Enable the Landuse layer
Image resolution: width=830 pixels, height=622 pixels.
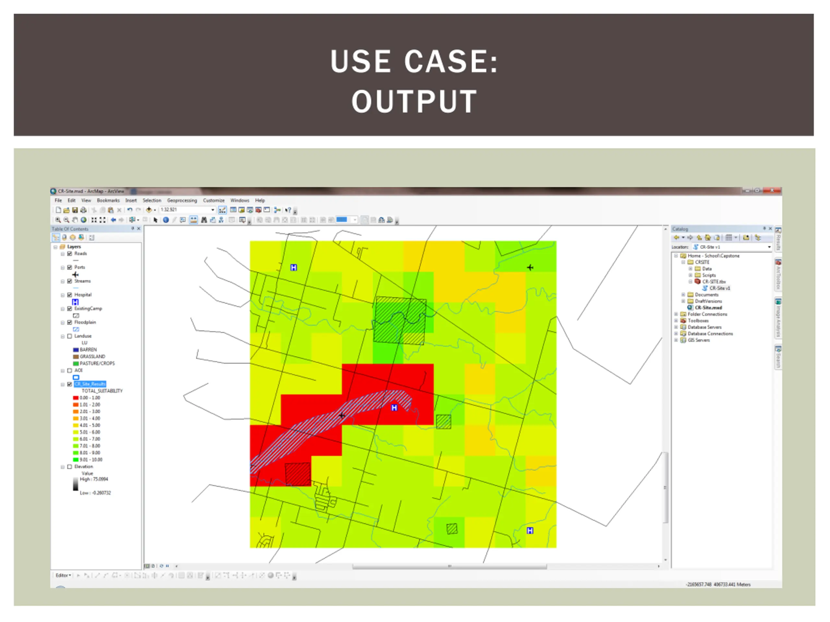pos(69,336)
